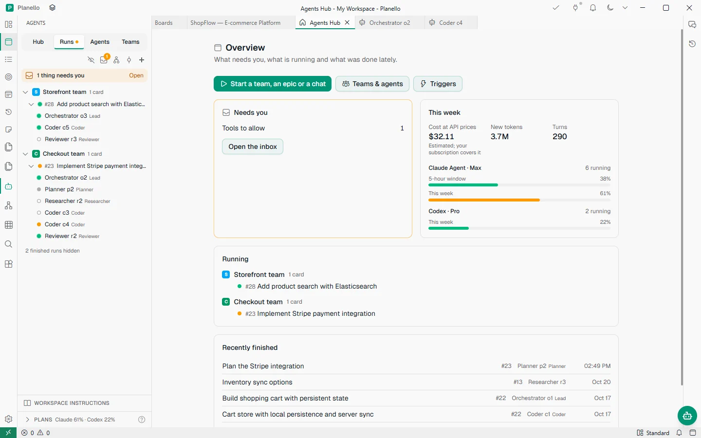Viewport: 701px width, 438px height.
Task: Switch to the Agents tab
Action: point(100,42)
